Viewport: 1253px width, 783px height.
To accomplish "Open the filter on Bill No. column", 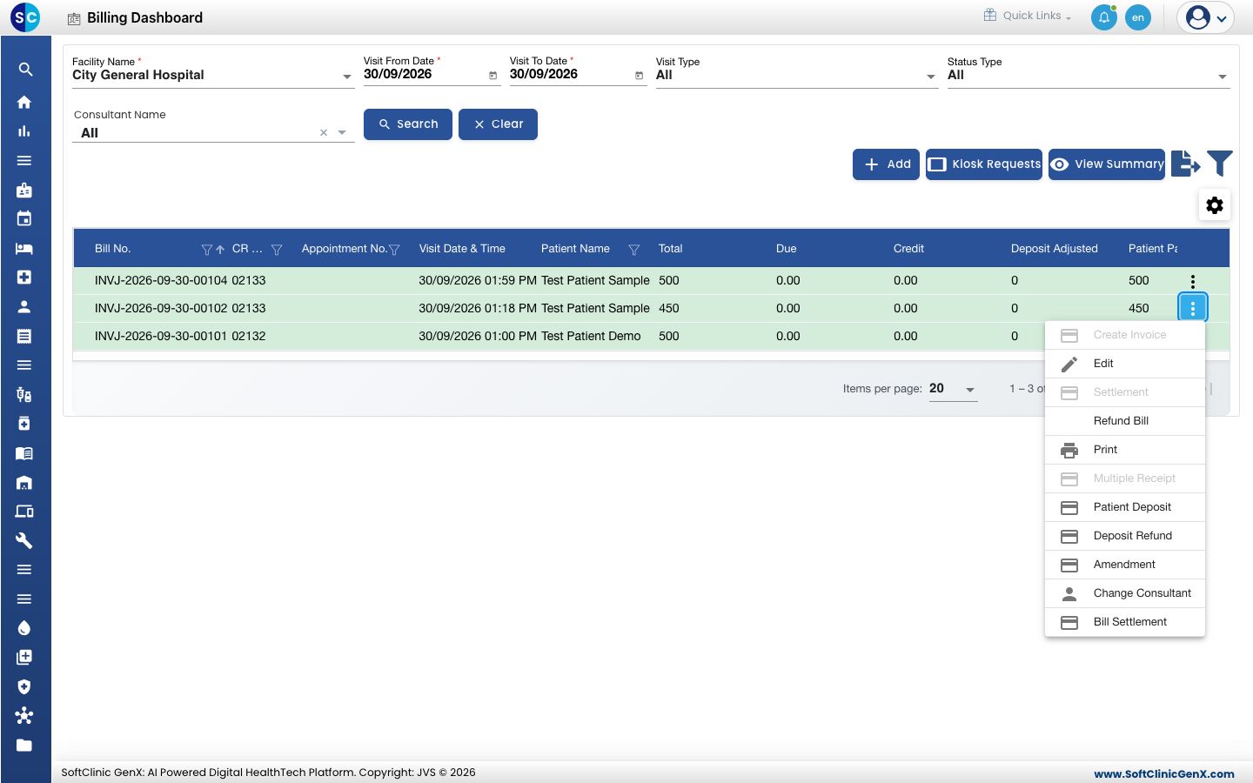I will click(206, 250).
